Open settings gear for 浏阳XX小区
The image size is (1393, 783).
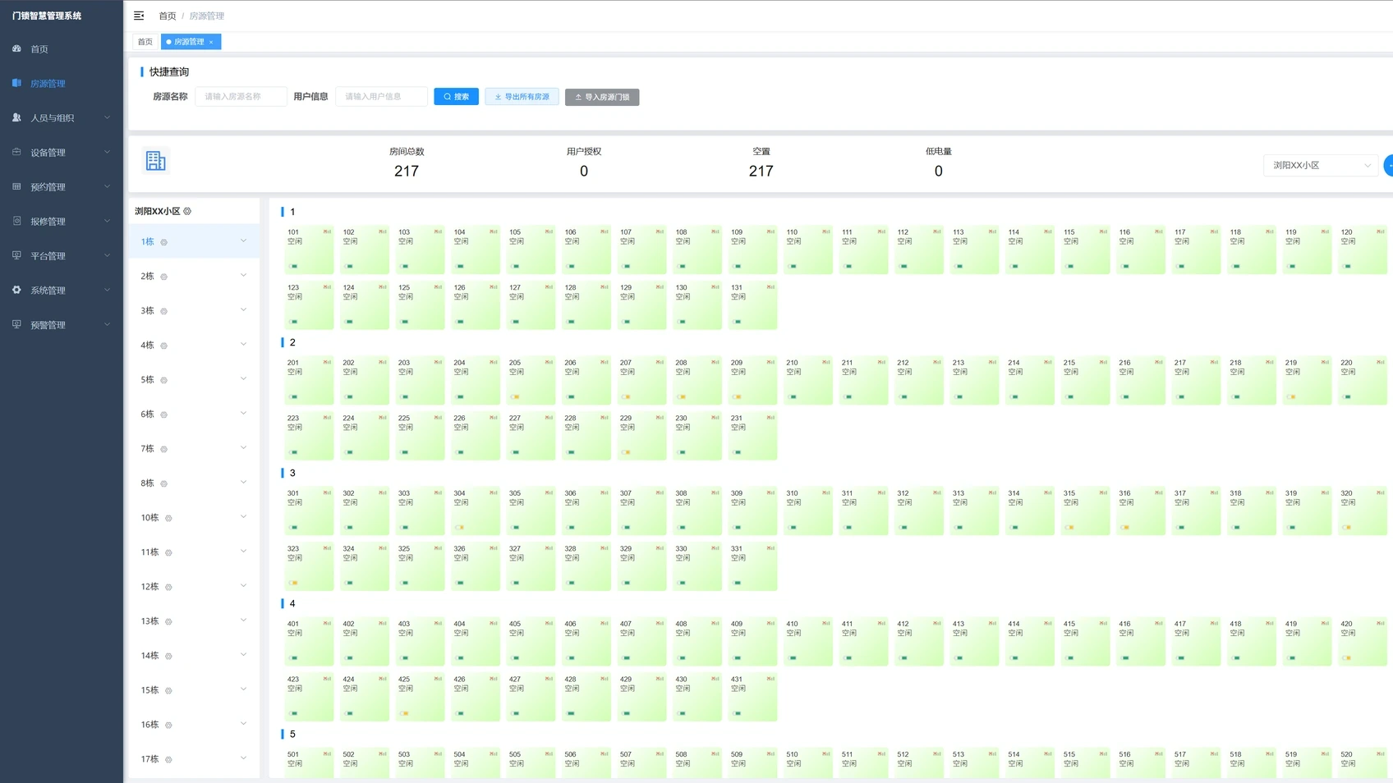point(187,211)
